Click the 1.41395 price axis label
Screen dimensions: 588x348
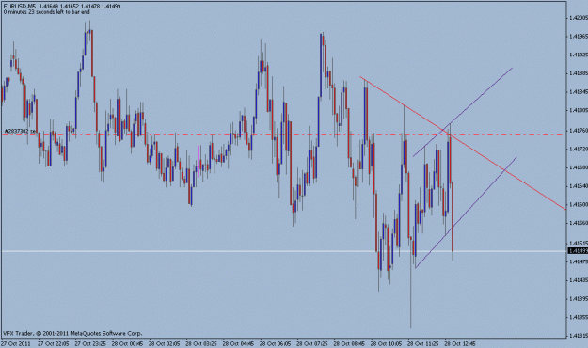pyautogui.click(x=579, y=299)
